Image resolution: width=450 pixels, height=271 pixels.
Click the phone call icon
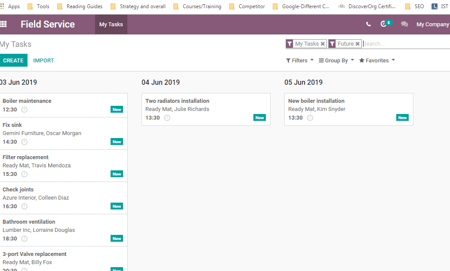coord(369,25)
